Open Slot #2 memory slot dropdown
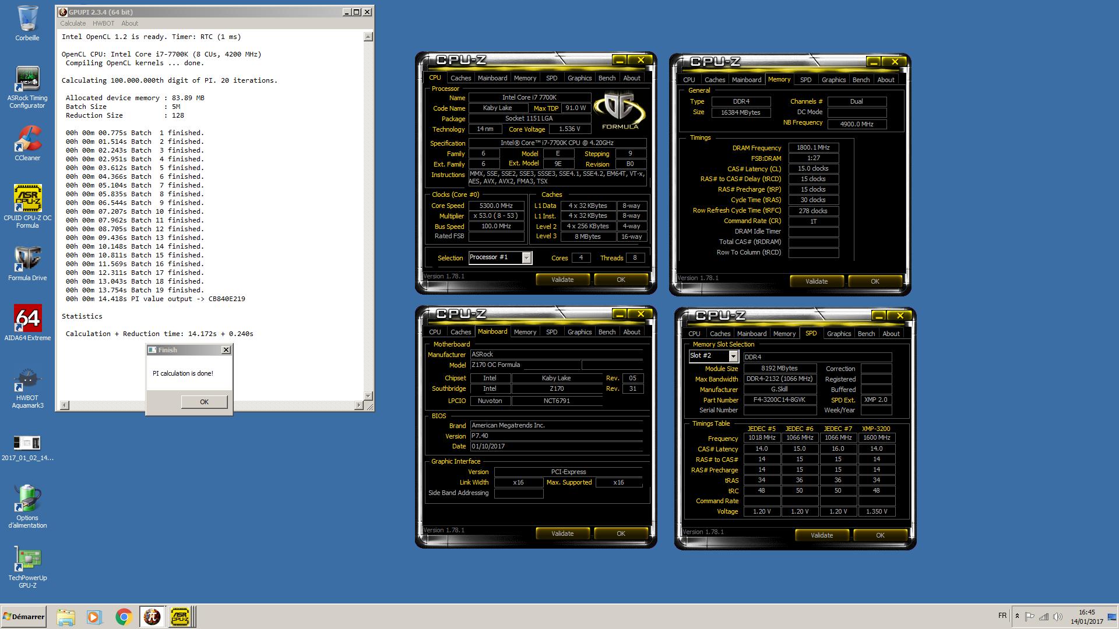Screen dimensions: 1119x629 click(x=733, y=356)
